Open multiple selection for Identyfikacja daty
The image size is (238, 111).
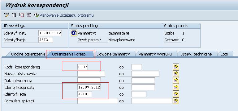point(176,87)
